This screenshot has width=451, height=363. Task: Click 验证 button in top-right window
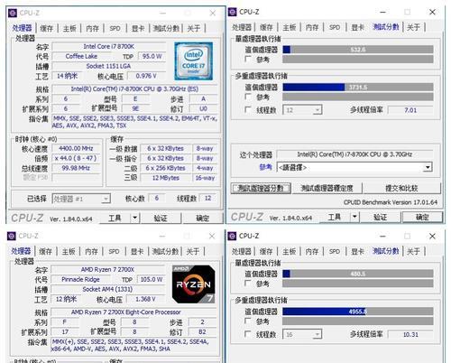pyautogui.click(x=380, y=217)
